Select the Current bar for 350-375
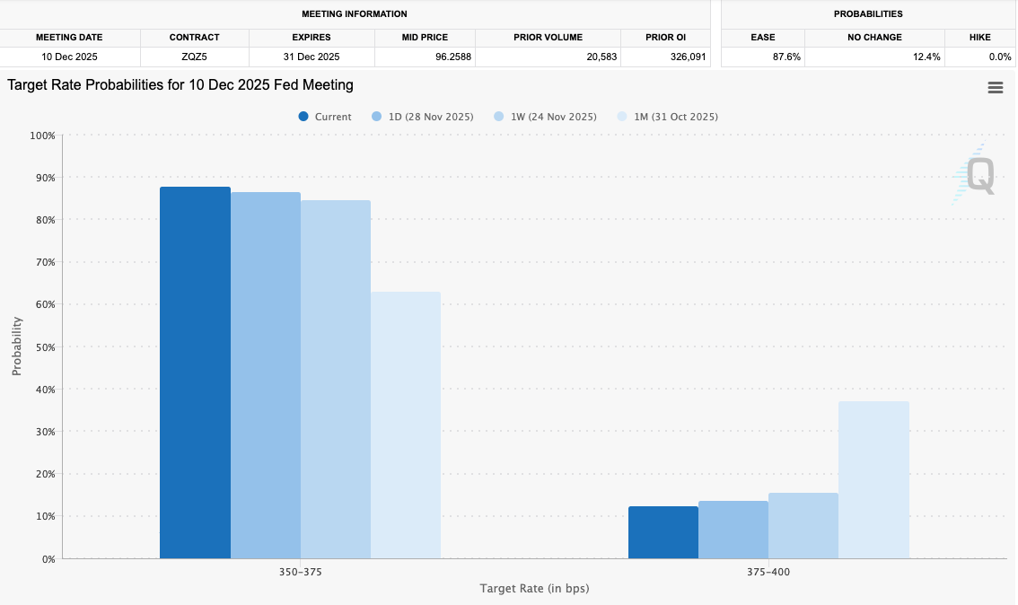The width and height of the screenshot is (1018, 605). (x=195, y=373)
